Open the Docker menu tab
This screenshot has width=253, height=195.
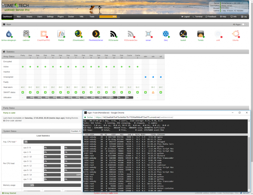pos(71,17)
